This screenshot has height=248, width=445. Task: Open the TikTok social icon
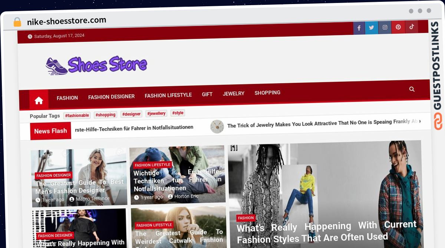(411, 27)
